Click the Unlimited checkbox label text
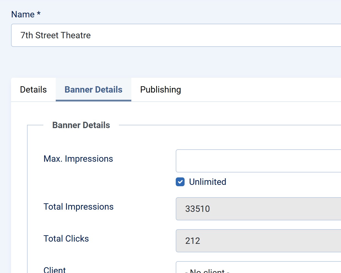Viewport: 341px width, 273px height. [x=207, y=182]
